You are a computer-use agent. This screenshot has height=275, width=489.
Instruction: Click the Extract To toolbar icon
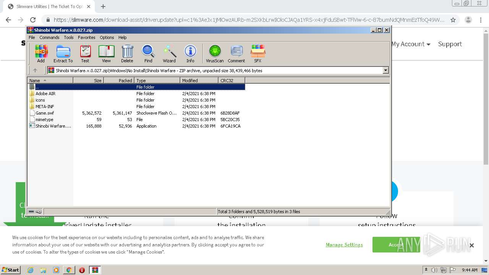tap(63, 53)
